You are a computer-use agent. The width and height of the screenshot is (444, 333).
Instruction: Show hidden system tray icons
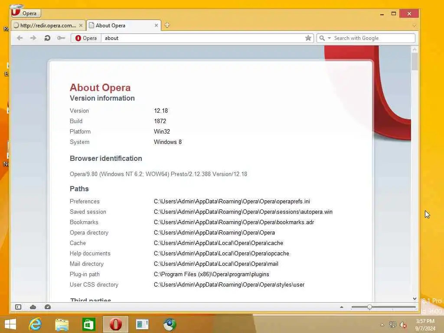coord(382,325)
